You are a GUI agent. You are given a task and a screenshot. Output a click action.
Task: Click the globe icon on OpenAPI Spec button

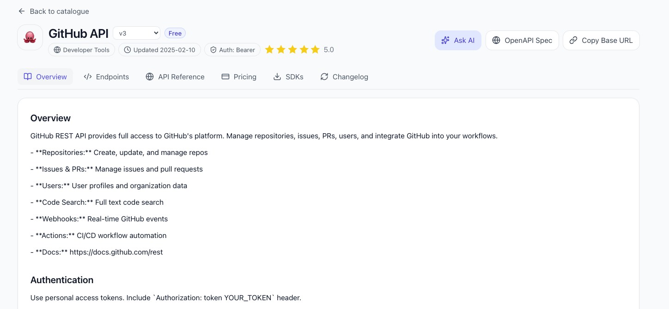496,40
